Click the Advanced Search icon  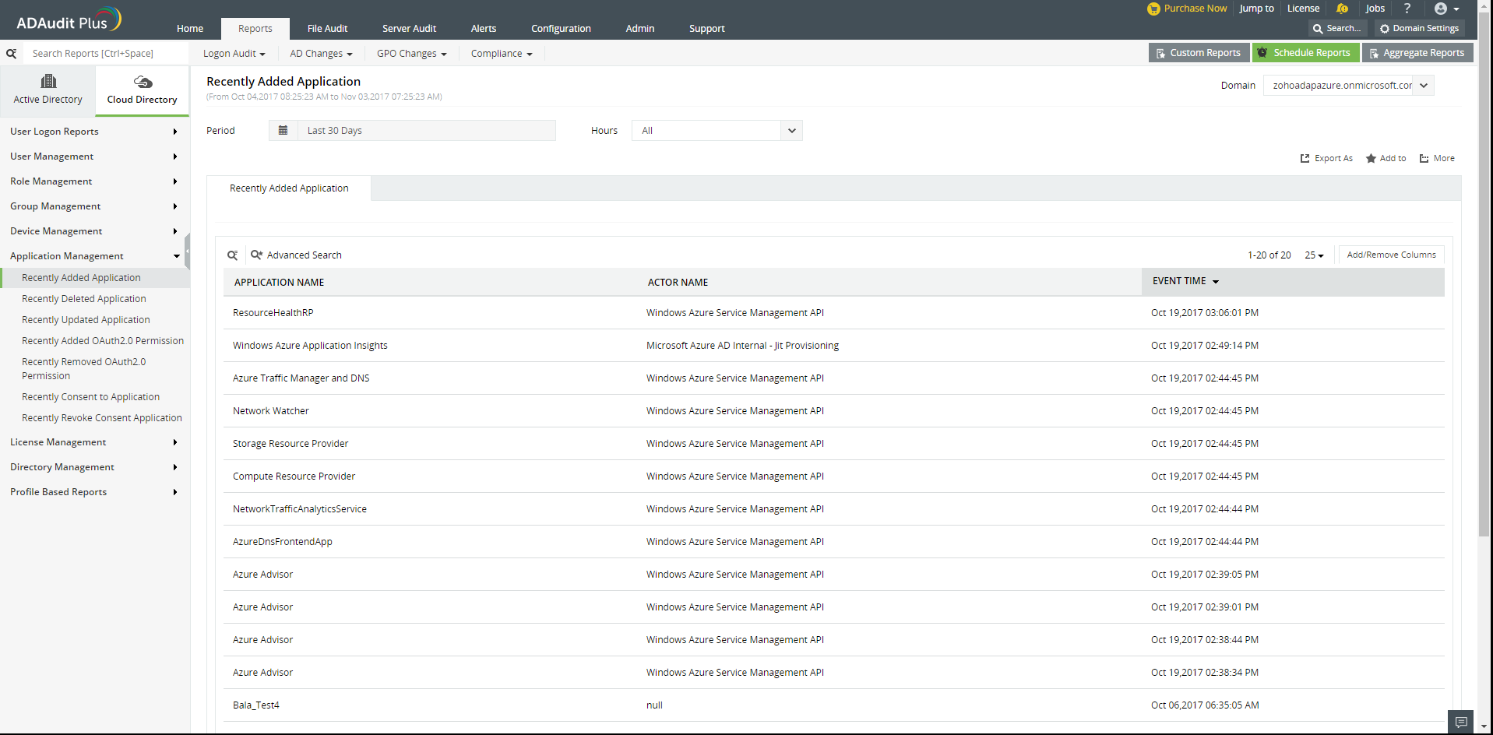coord(256,255)
